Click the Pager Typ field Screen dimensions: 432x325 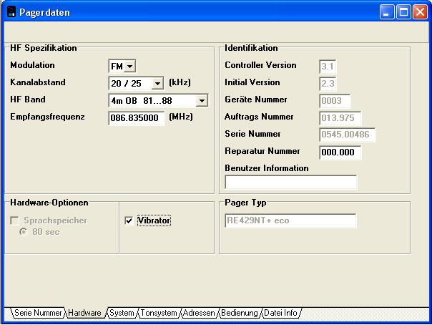290,220
